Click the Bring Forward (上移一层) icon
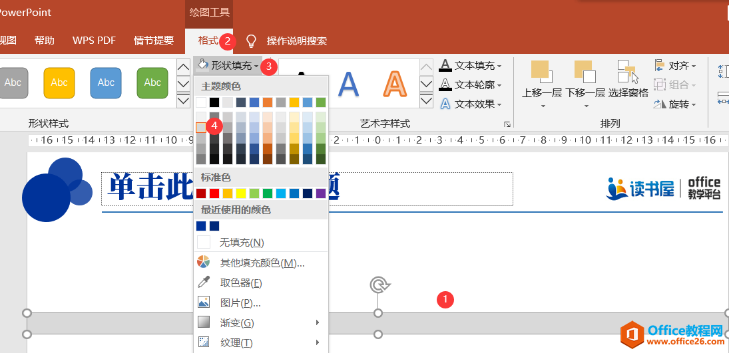 (x=541, y=72)
